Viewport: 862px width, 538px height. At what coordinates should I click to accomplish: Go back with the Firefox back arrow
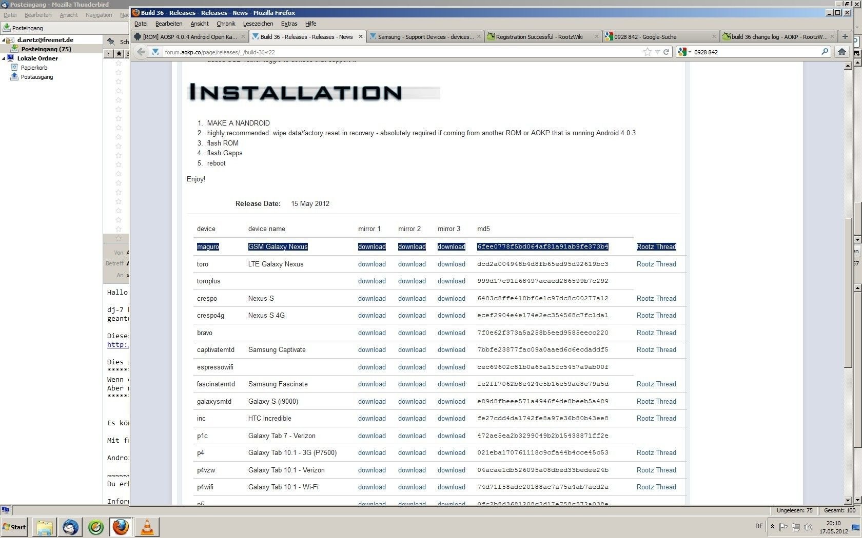141,52
